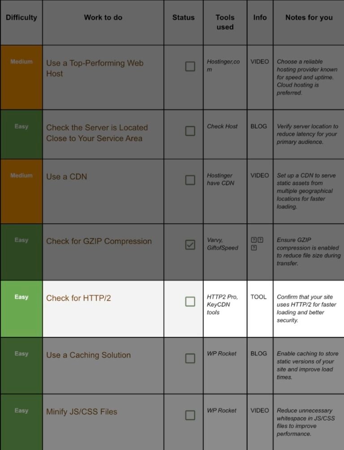Check the Use a Top-Performing Web Host box
Screen dimensions: 344x450
coord(190,66)
